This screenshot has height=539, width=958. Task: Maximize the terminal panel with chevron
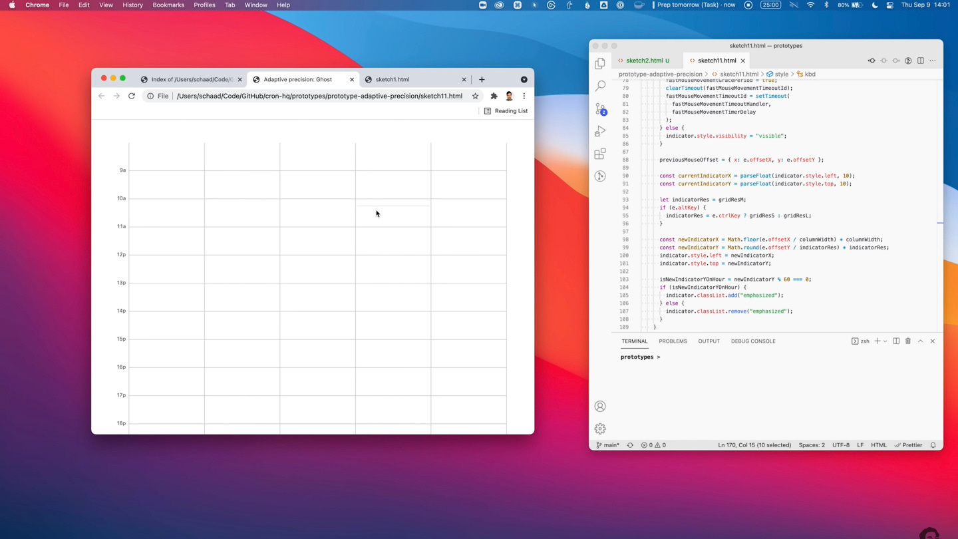921,341
